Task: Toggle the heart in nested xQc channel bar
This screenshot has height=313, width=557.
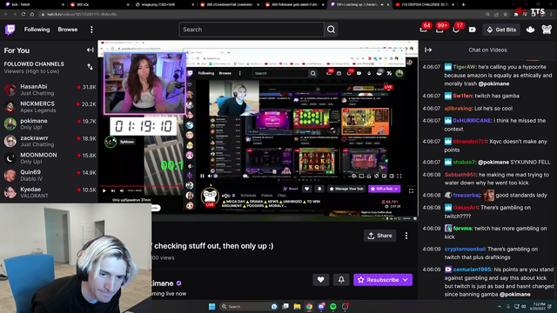Action: point(307,189)
